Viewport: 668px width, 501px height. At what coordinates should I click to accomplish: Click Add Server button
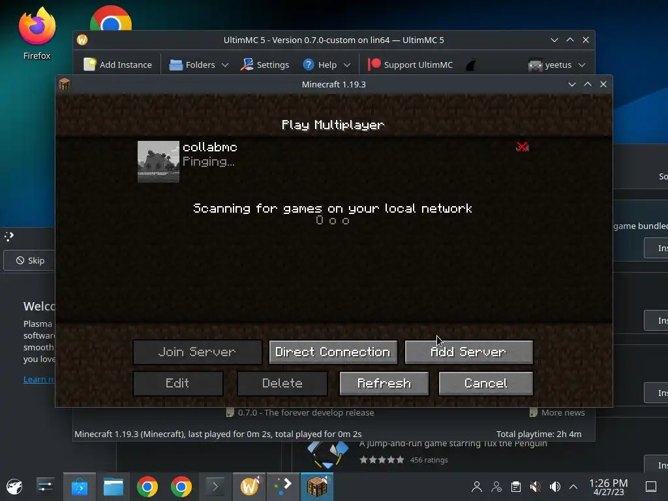(x=468, y=352)
